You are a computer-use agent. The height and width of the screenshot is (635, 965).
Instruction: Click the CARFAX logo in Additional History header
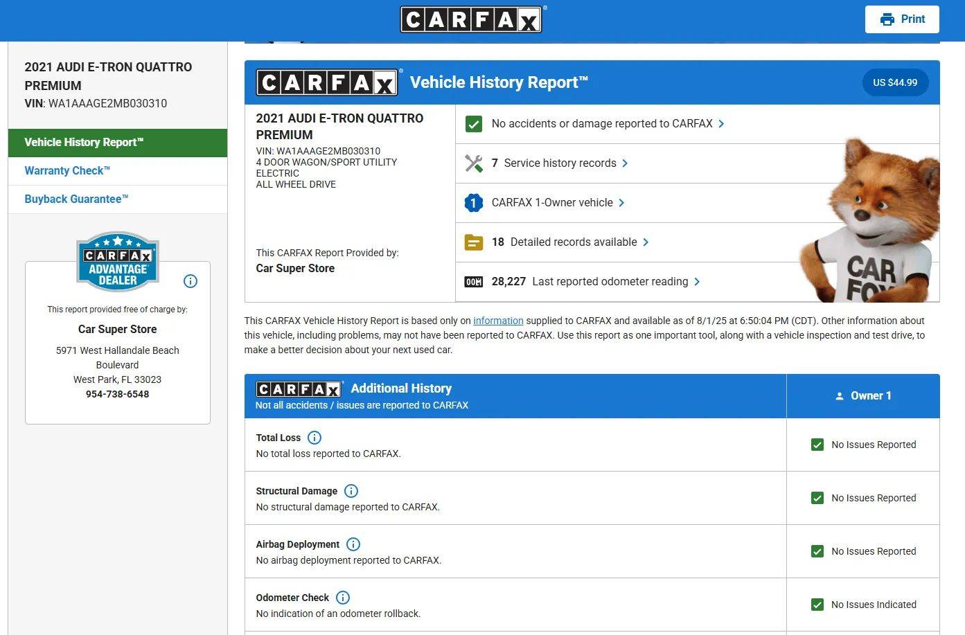[x=299, y=389]
